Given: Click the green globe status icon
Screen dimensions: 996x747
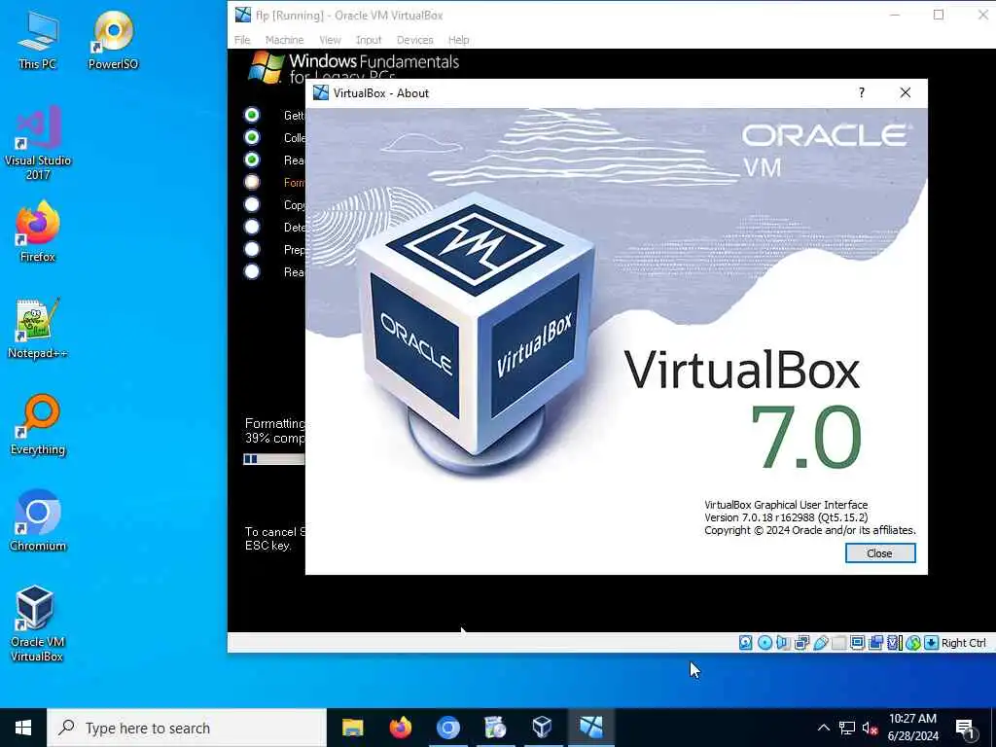Looking at the screenshot, I should (x=912, y=643).
